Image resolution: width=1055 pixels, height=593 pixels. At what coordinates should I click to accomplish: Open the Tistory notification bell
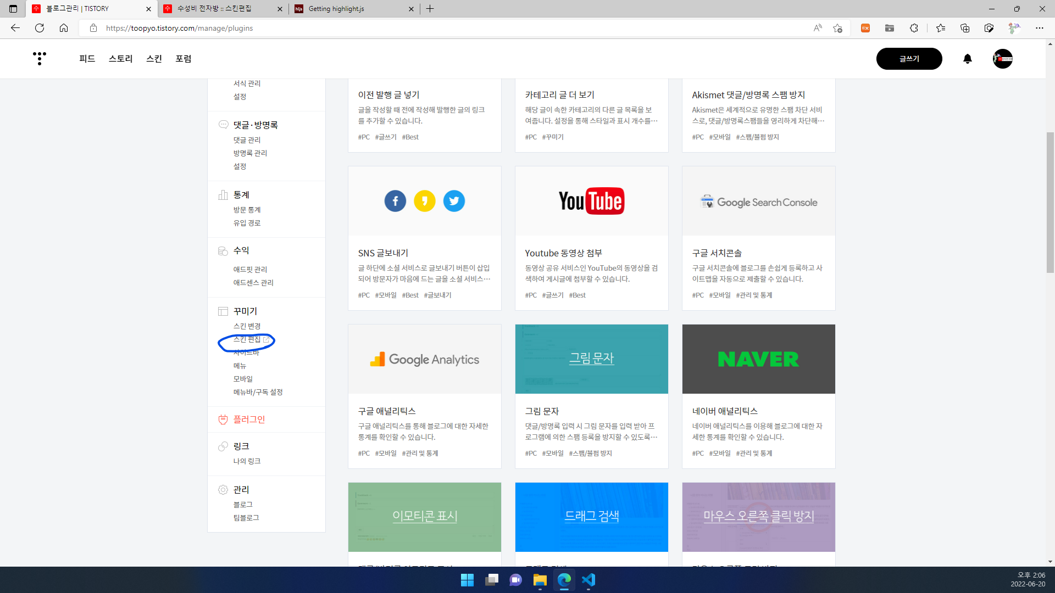coord(968,59)
